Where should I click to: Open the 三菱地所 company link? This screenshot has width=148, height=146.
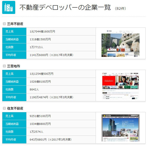point(14,66)
